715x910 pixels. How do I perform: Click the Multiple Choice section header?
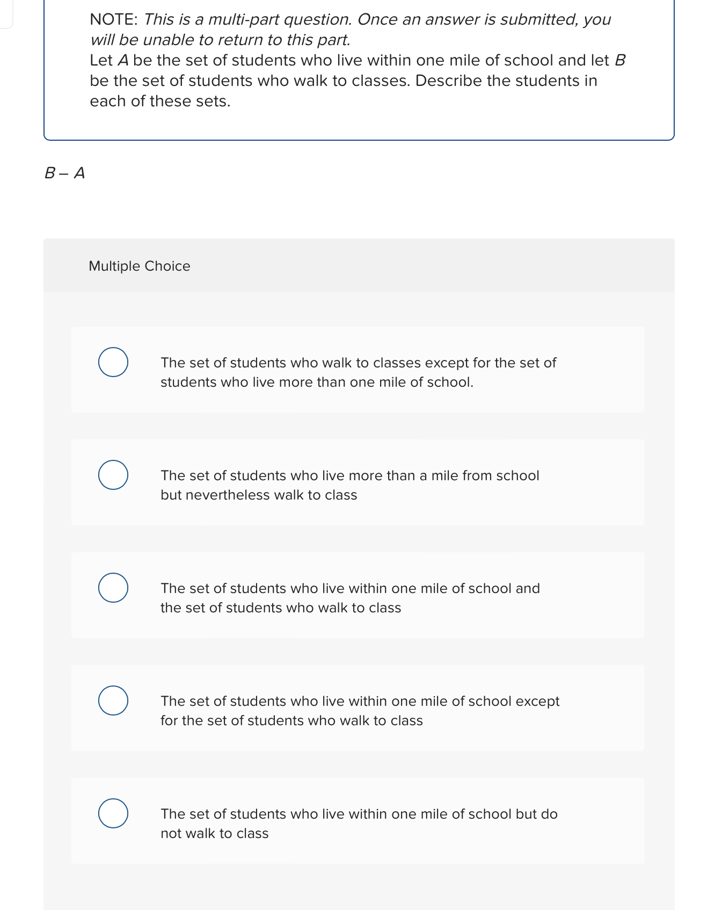coord(140,265)
